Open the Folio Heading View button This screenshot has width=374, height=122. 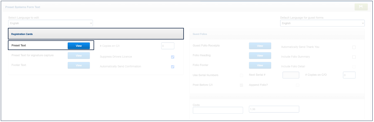pos(260,56)
